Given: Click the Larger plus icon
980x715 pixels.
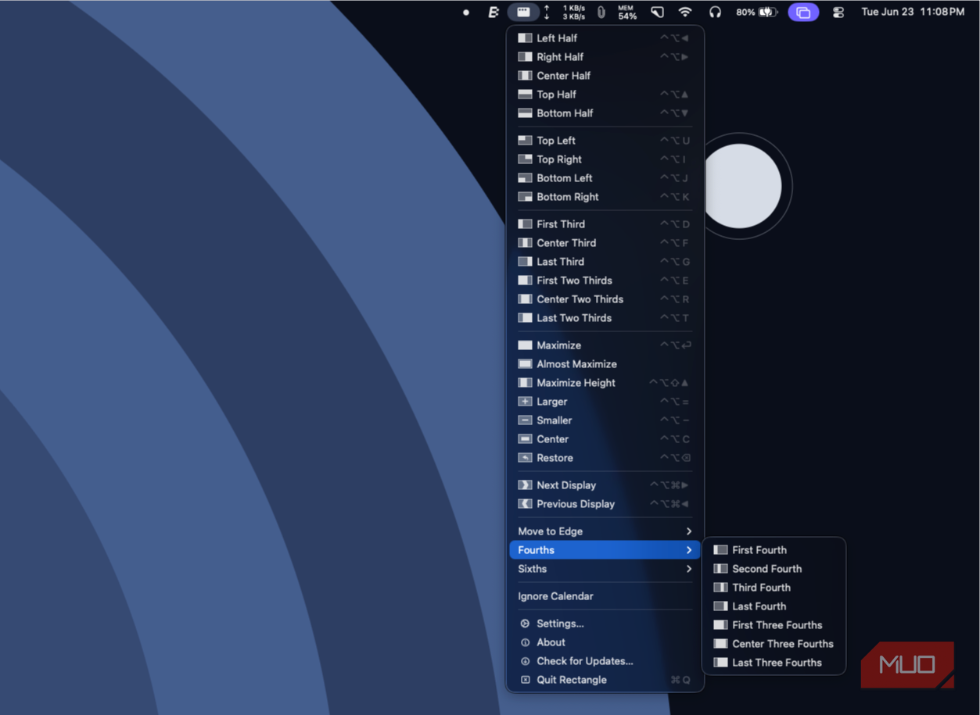Looking at the screenshot, I should [525, 402].
